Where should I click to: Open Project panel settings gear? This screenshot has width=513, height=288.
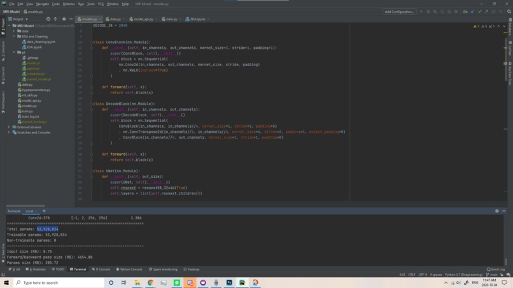[64, 19]
